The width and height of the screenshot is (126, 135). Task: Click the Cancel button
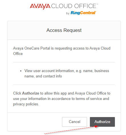pyautogui.click(x=75, y=122)
